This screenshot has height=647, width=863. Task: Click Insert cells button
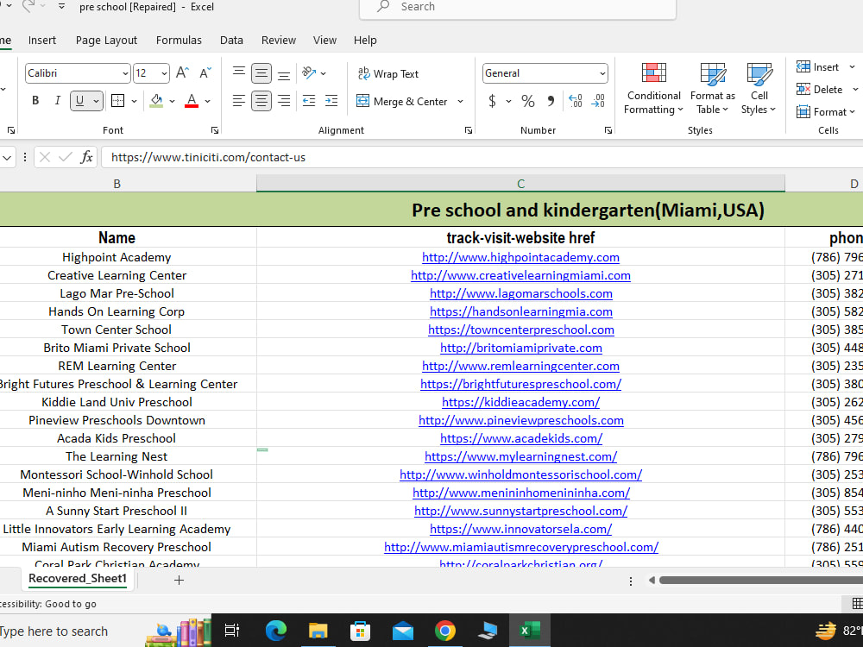click(x=818, y=67)
